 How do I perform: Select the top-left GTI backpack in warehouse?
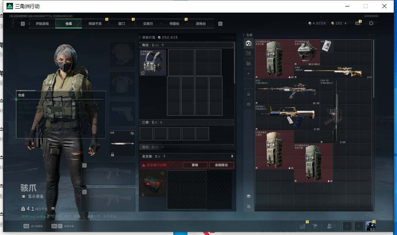(x=275, y=58)
